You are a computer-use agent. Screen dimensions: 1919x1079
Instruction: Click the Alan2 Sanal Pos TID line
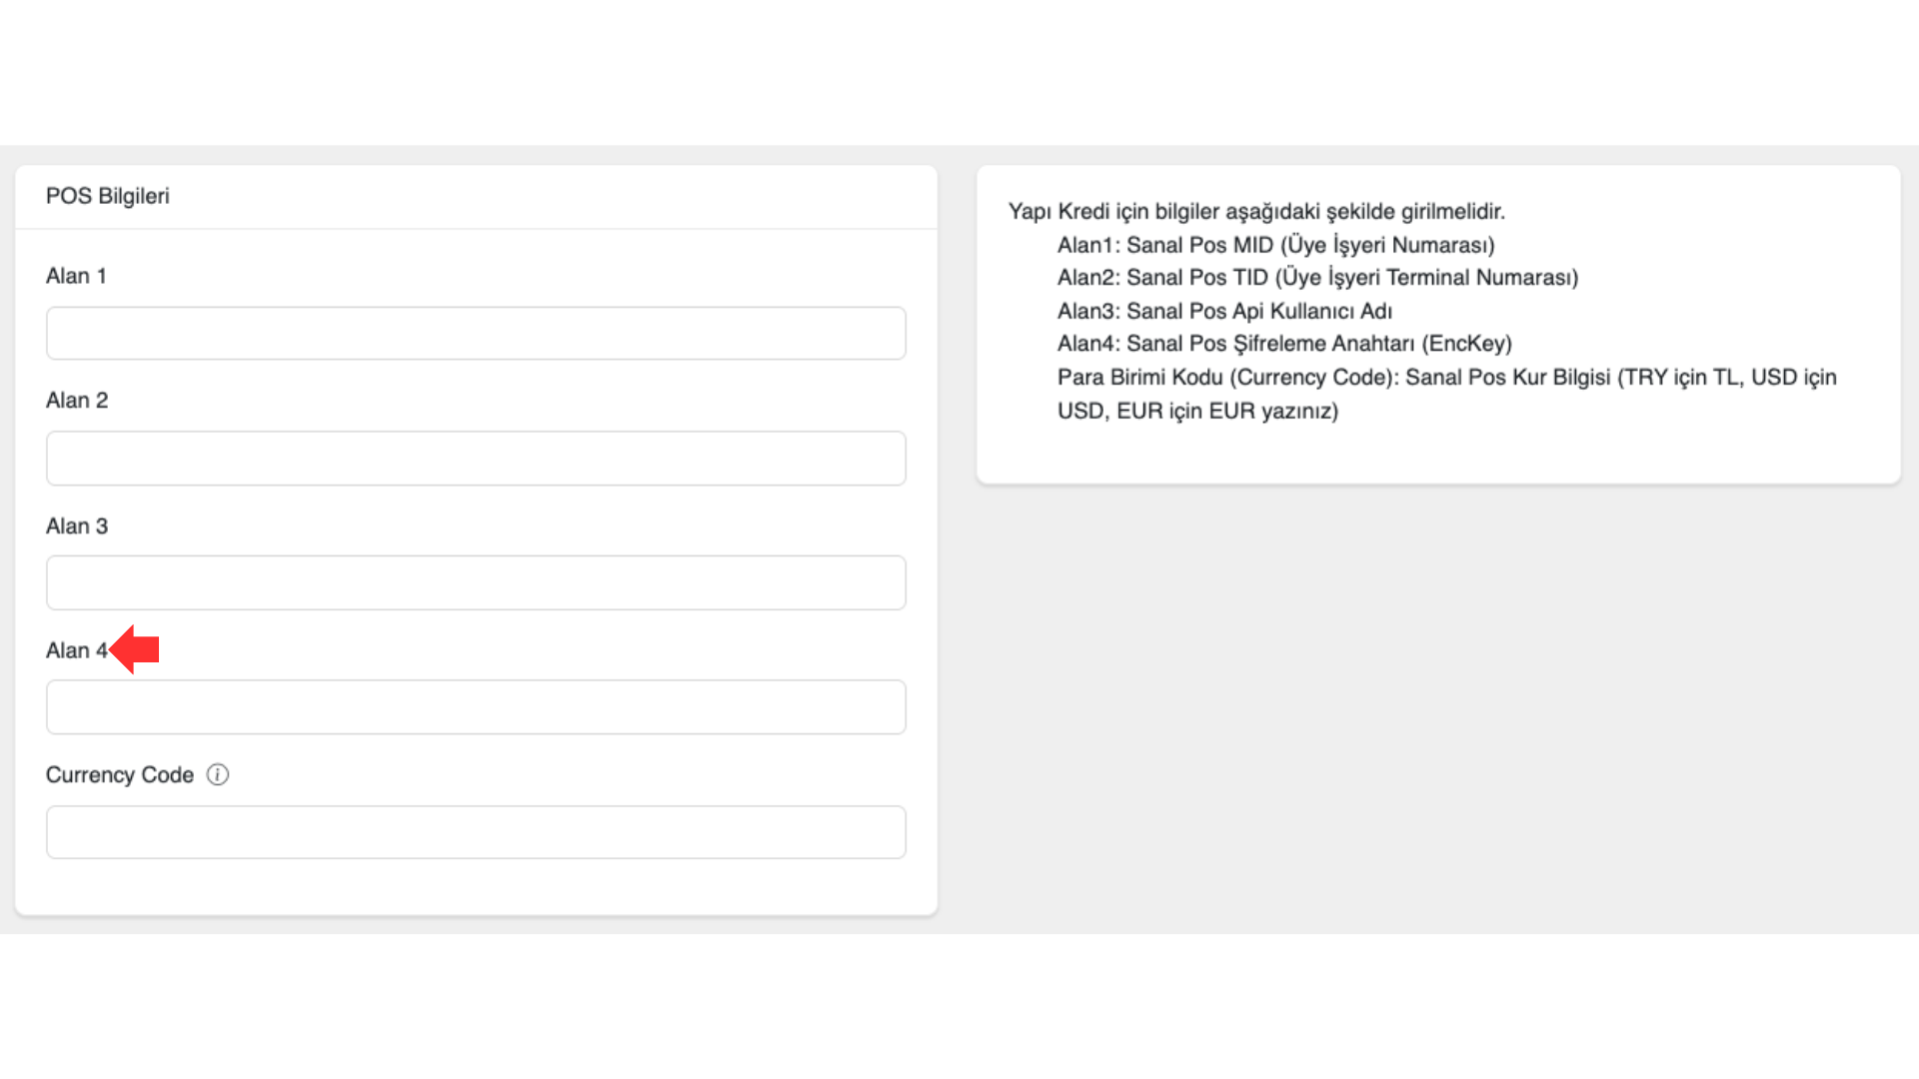1317,278
